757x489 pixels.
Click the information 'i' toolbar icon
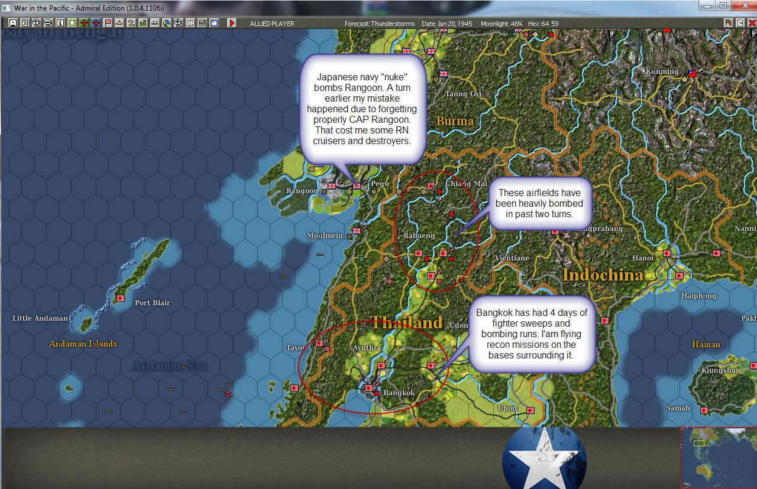(x=60, y=23)
